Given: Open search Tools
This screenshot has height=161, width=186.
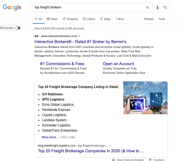Looking at the screenshot, I should point(162,19).
